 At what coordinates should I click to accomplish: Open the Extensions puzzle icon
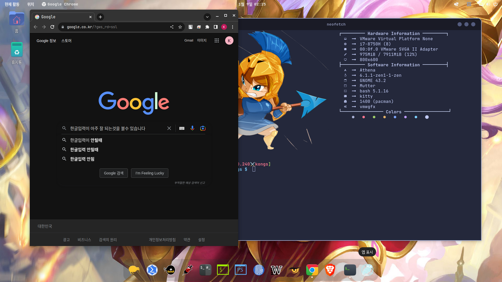click(207, 27)
